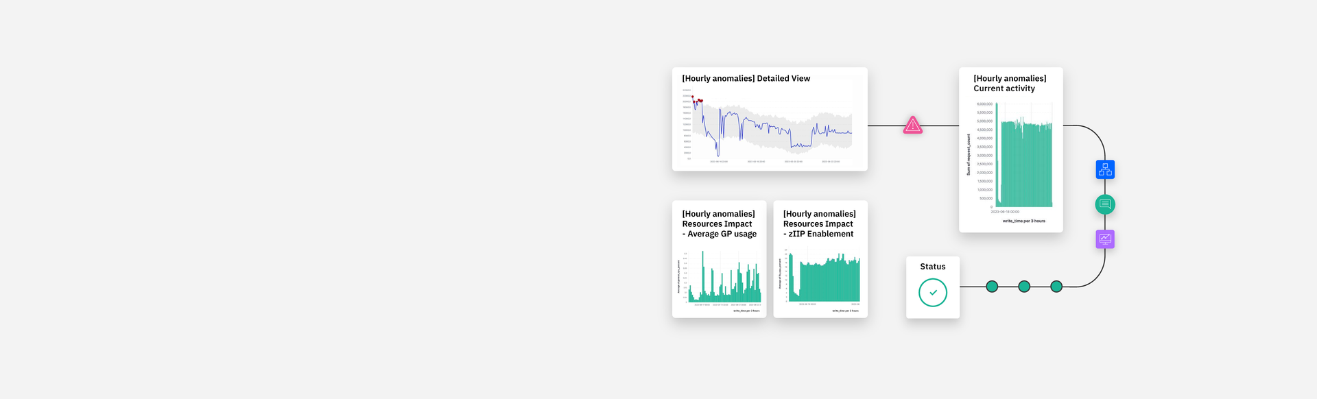The width and height of the screenshot is (1317, 399).
Task: Click the Current activity card title
Action: point(1010,84)
